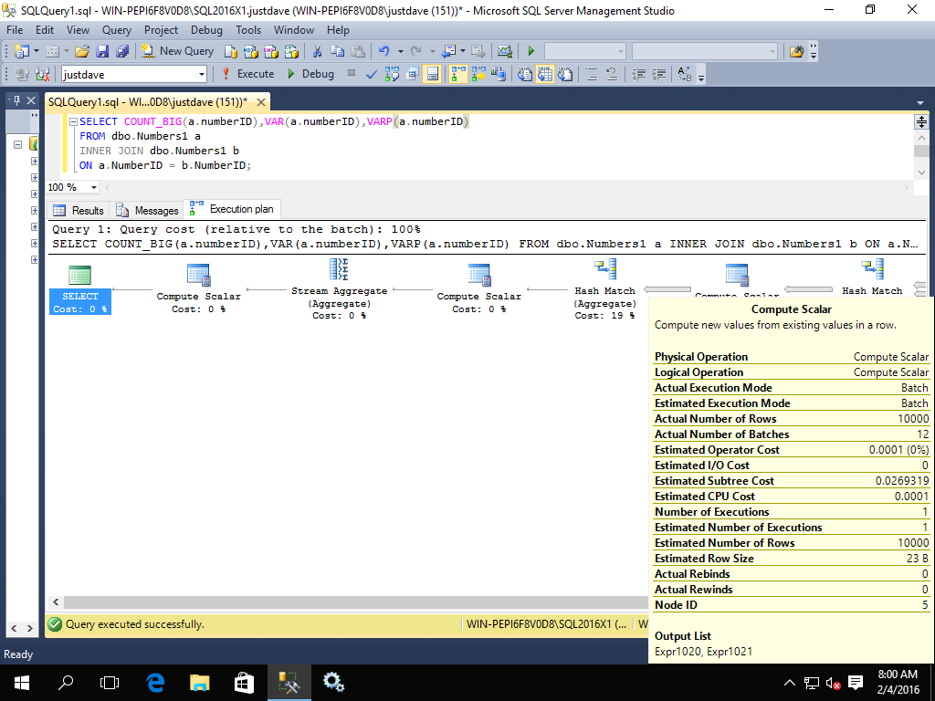Open the Query menu
The image size is (935, 701).
(x=117, y=30)
